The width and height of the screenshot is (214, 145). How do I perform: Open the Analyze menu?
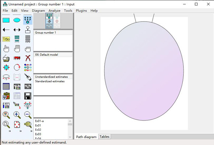pos(55,11)
